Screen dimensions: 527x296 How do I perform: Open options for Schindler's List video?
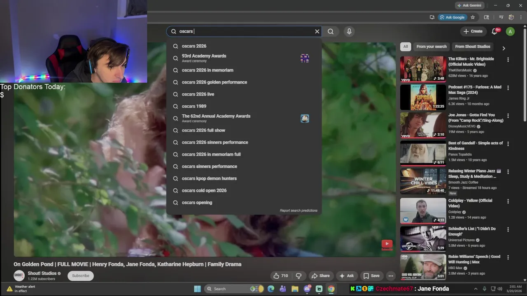(x=508, y=229)
